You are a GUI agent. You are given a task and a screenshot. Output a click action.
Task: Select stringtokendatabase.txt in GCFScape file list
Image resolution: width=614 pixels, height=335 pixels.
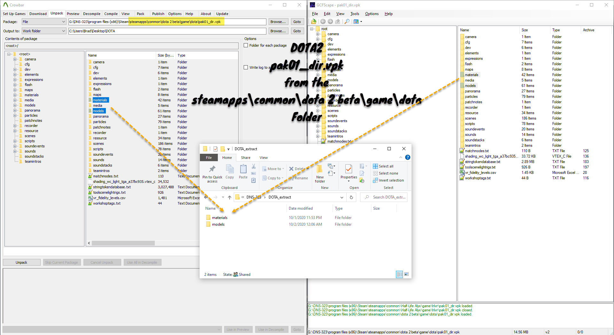pos(483,162)
